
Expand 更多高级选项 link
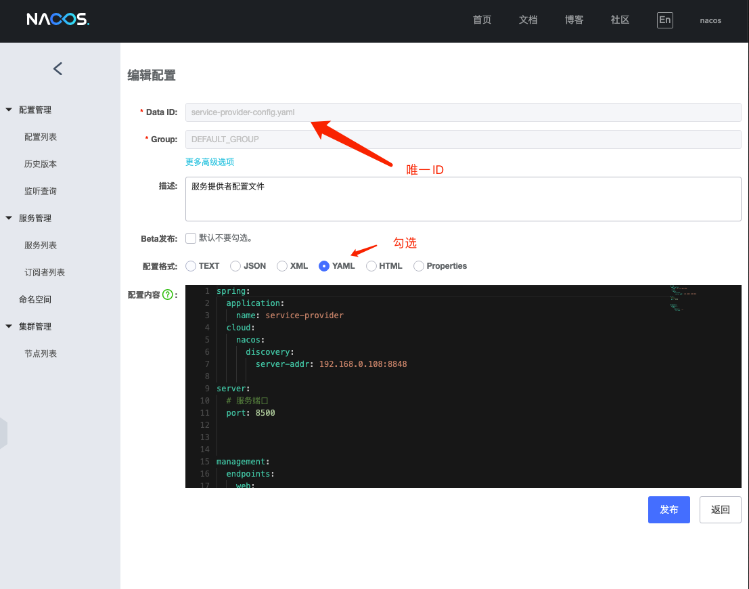click(210, 162)
